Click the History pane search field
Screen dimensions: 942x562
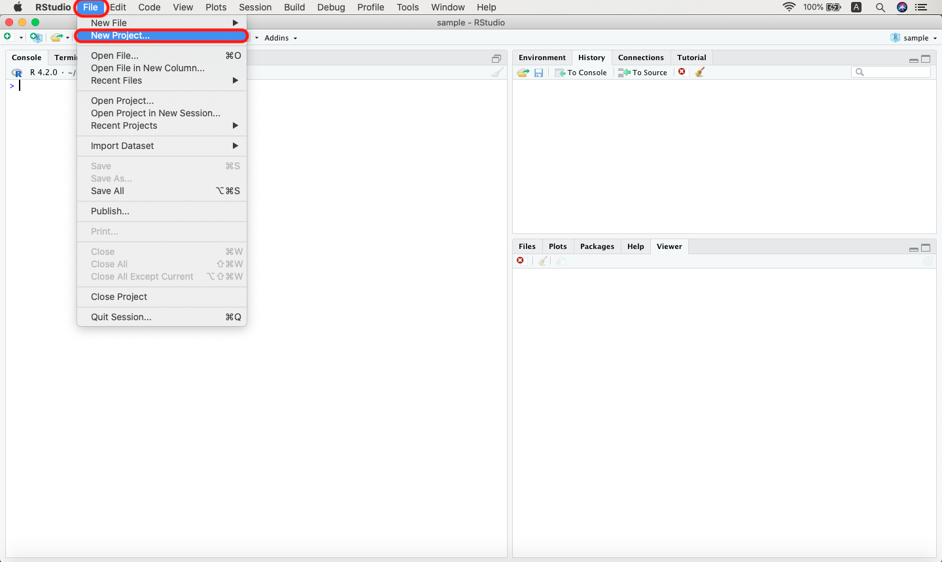pos(891,72)
